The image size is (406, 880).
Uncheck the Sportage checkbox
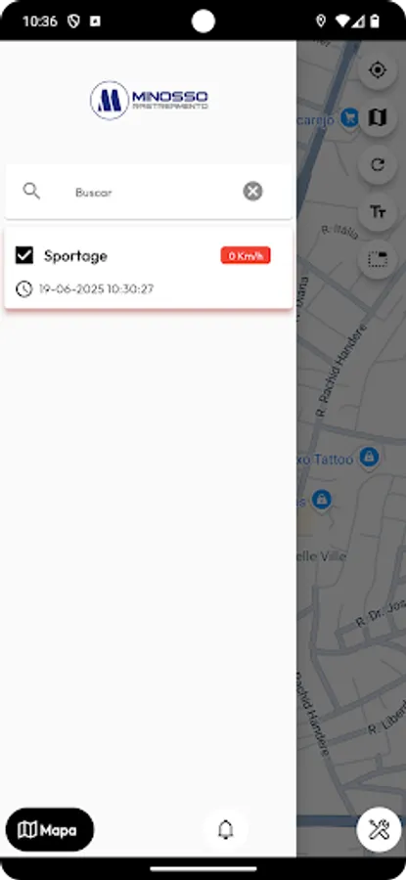(24, 255)
